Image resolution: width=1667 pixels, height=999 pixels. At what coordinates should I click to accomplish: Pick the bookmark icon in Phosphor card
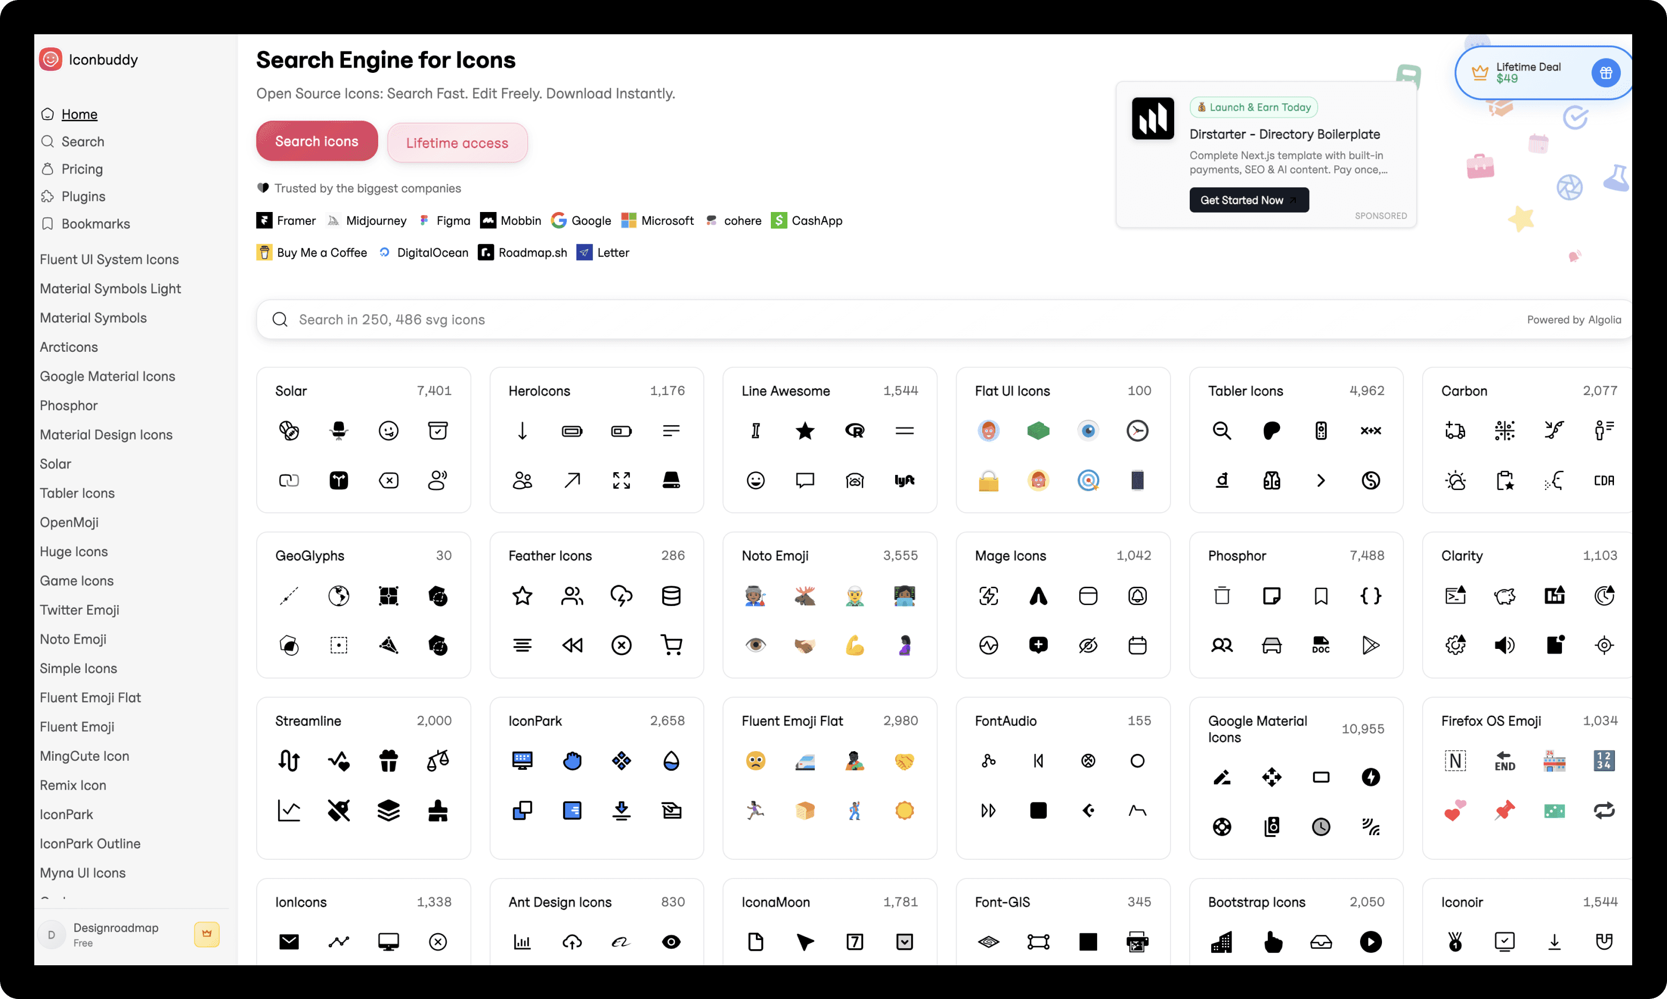tap(1321, 596)
